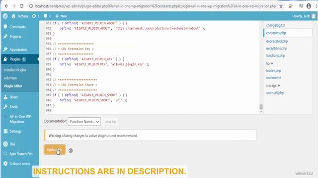Reload the page with refresh icon
Image resolution: width=318 pixels, height=178 pixels.
21,6
